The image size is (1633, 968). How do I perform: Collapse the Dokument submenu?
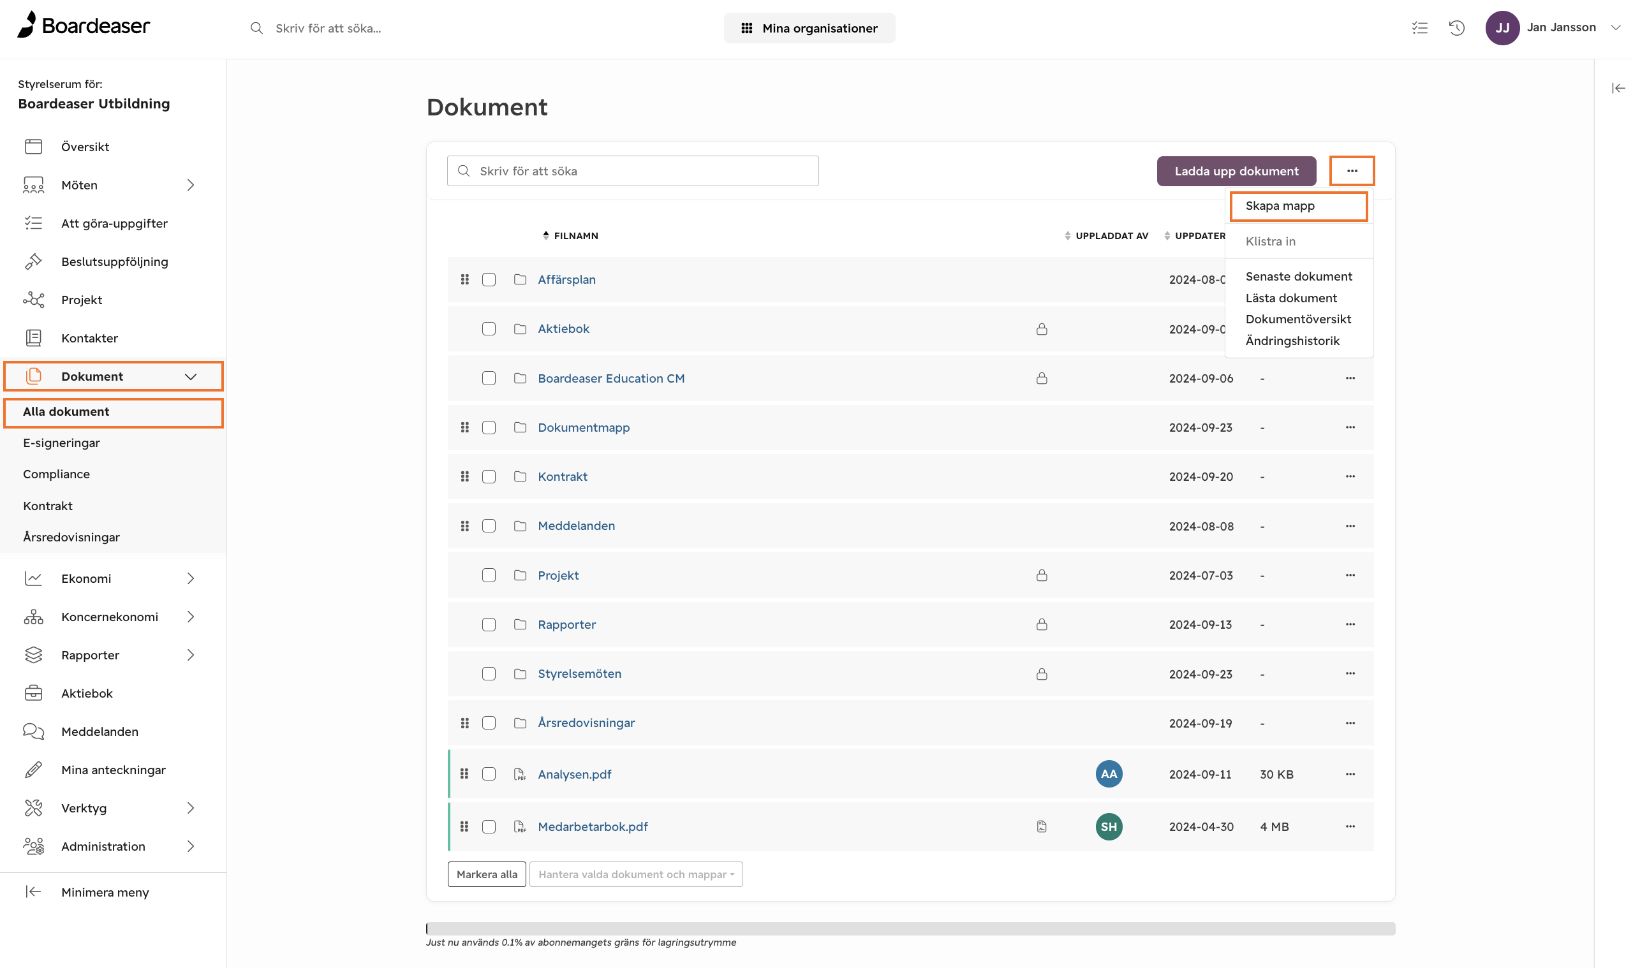pos(191,376)
